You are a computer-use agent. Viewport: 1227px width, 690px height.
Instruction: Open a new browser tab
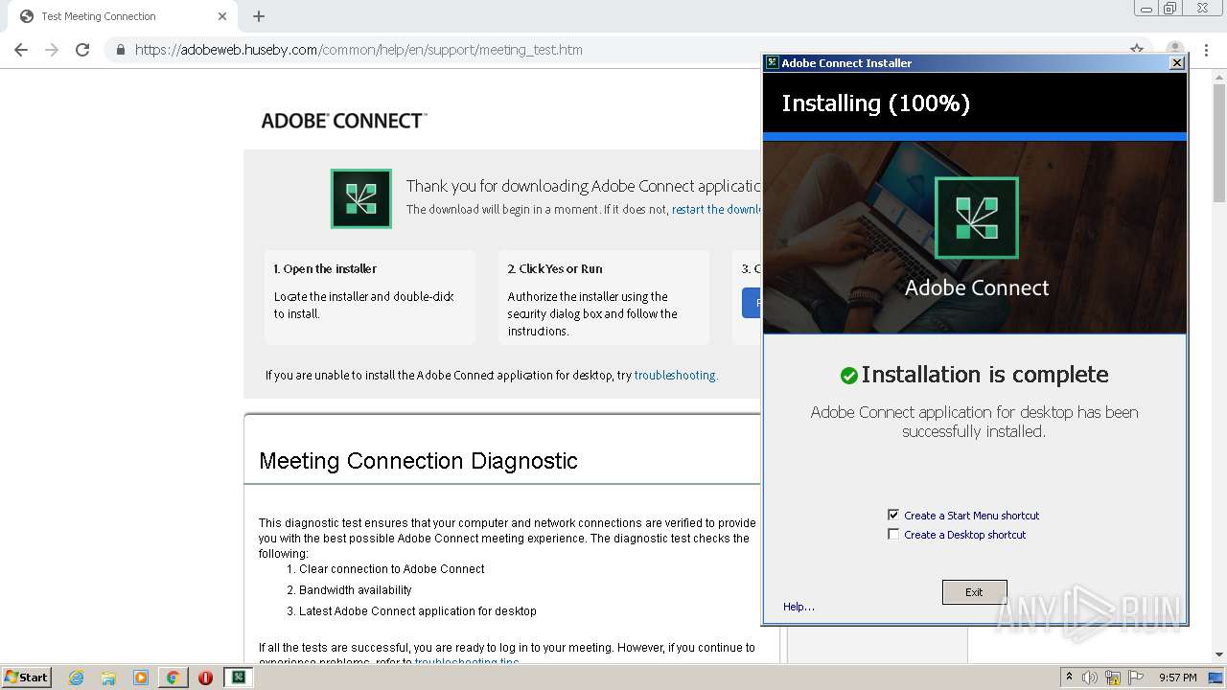(259, 16)
